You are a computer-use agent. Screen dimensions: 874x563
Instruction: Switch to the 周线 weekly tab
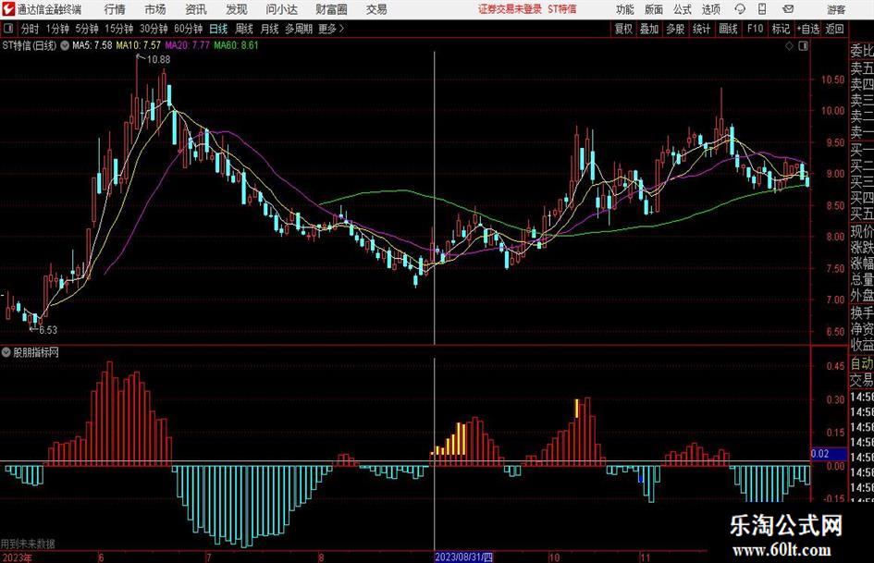[x=243, y=29]
